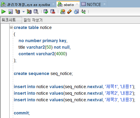The width and height of the screenshot is (140, 118).
Task: Commit changes with the Commit icon
Action: pos(46,12)
